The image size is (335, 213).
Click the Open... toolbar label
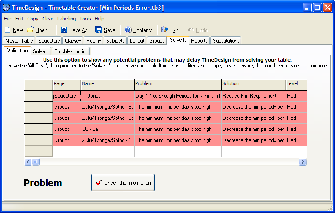point(43,30)
